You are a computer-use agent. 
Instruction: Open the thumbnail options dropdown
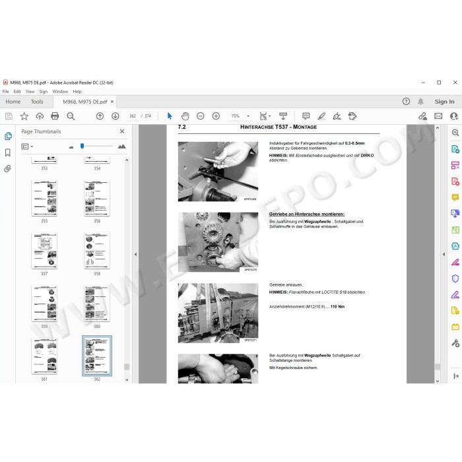click(x=27, y=147)
